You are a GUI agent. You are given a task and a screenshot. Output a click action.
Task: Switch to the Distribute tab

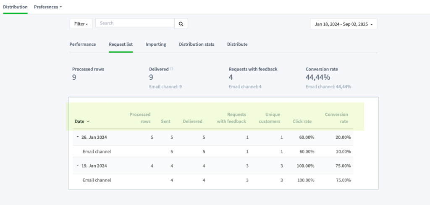(x=237, y=44)
